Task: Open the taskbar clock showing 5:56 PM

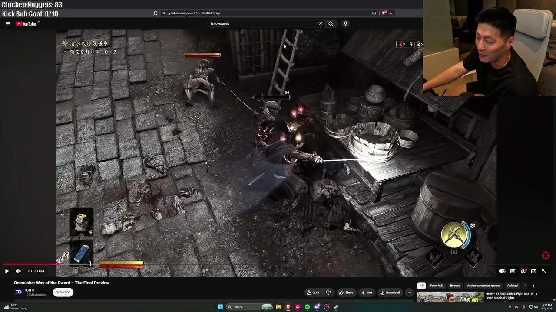Action: point(546,307)
